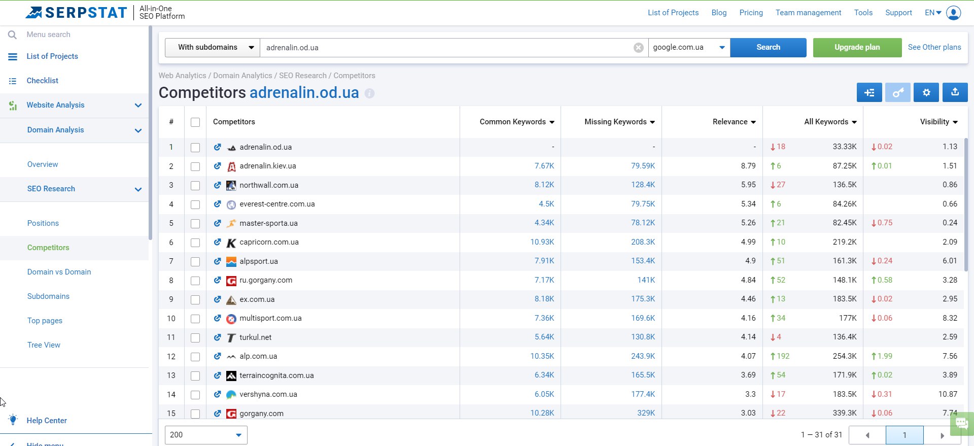The image size is (974, 446).
Task: Click the ru.gorgany.com favicon
Action: [x=231, y=281]
